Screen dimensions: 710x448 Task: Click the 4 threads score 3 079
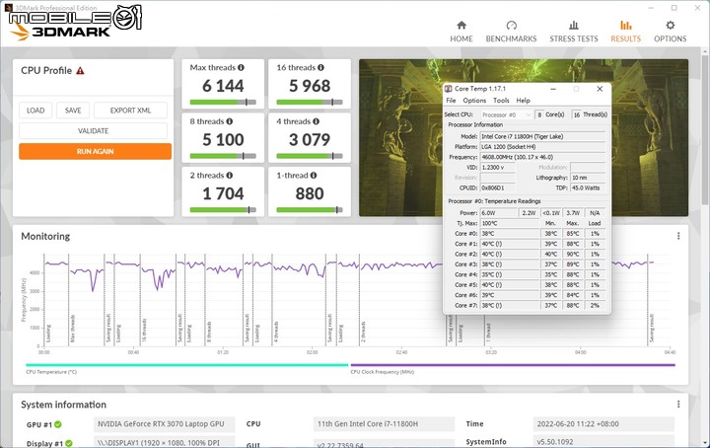click(x=310, y=140)
